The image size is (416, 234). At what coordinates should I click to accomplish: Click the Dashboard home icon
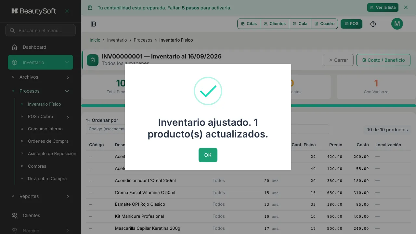tap(14, 47)
